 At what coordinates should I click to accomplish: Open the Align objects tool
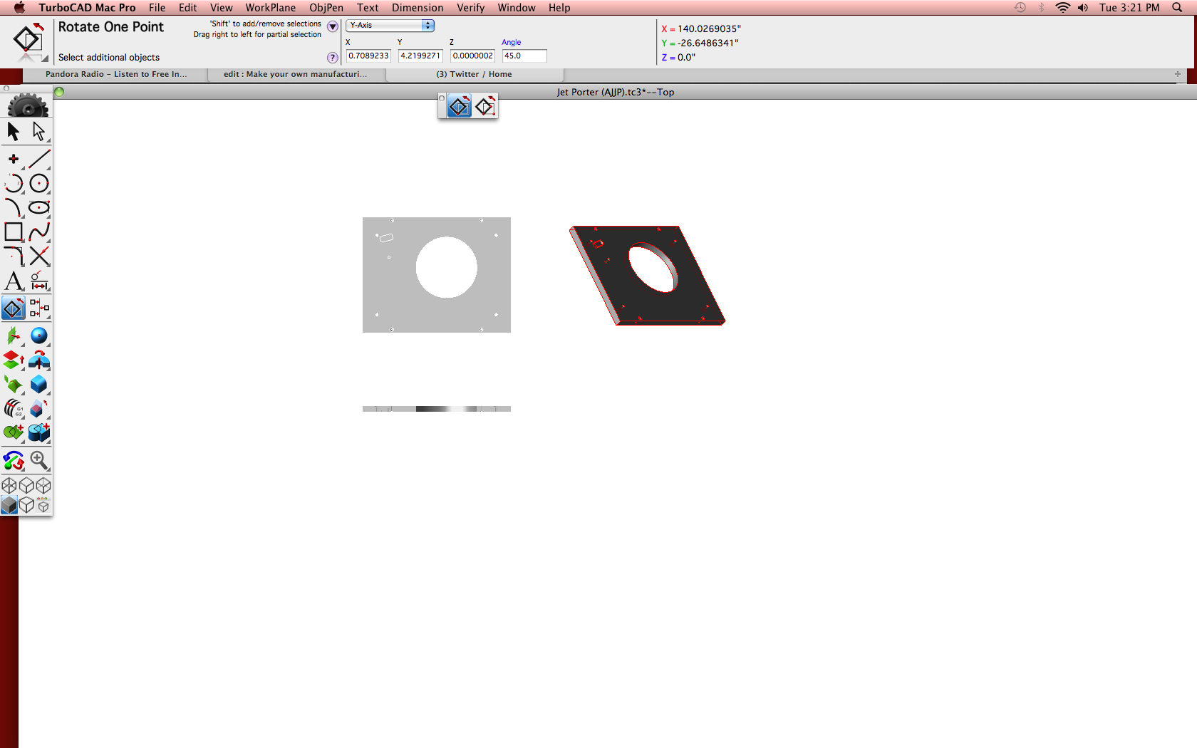click(39, 308)
